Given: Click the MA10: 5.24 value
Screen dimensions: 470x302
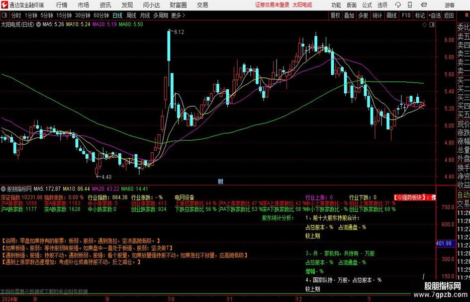Looking at the screenshot, I should (x=78, y=24).
